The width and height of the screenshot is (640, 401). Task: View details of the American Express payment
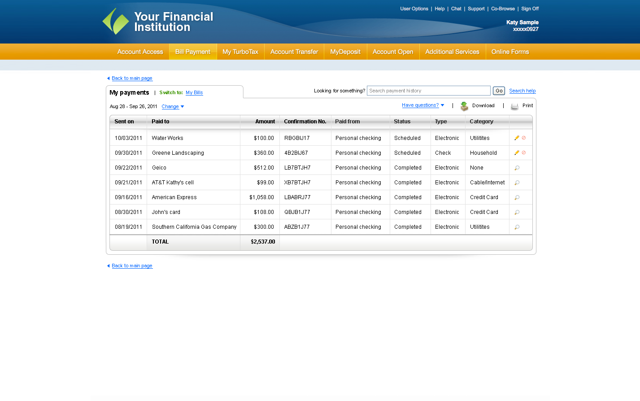click(517, 197)
